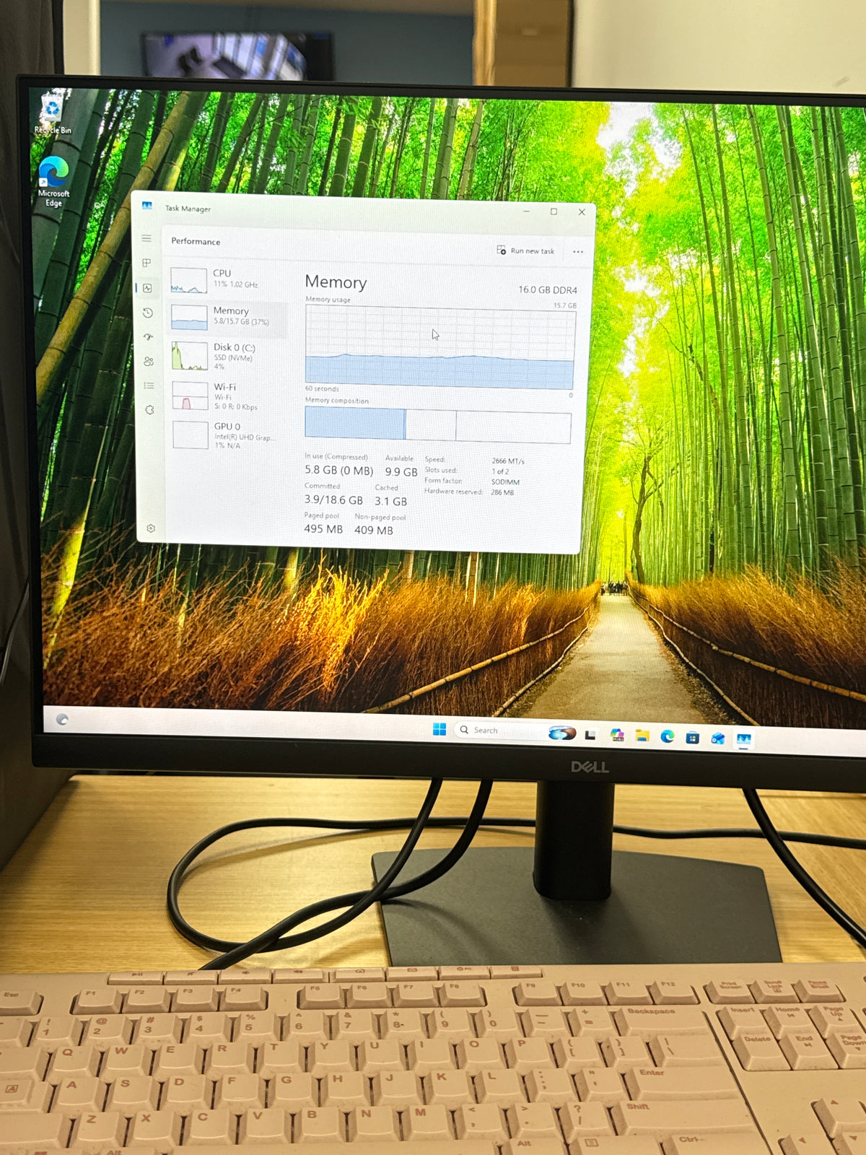Open the Services page puzzle icon
866x1155 pixels.
(150, 410)
